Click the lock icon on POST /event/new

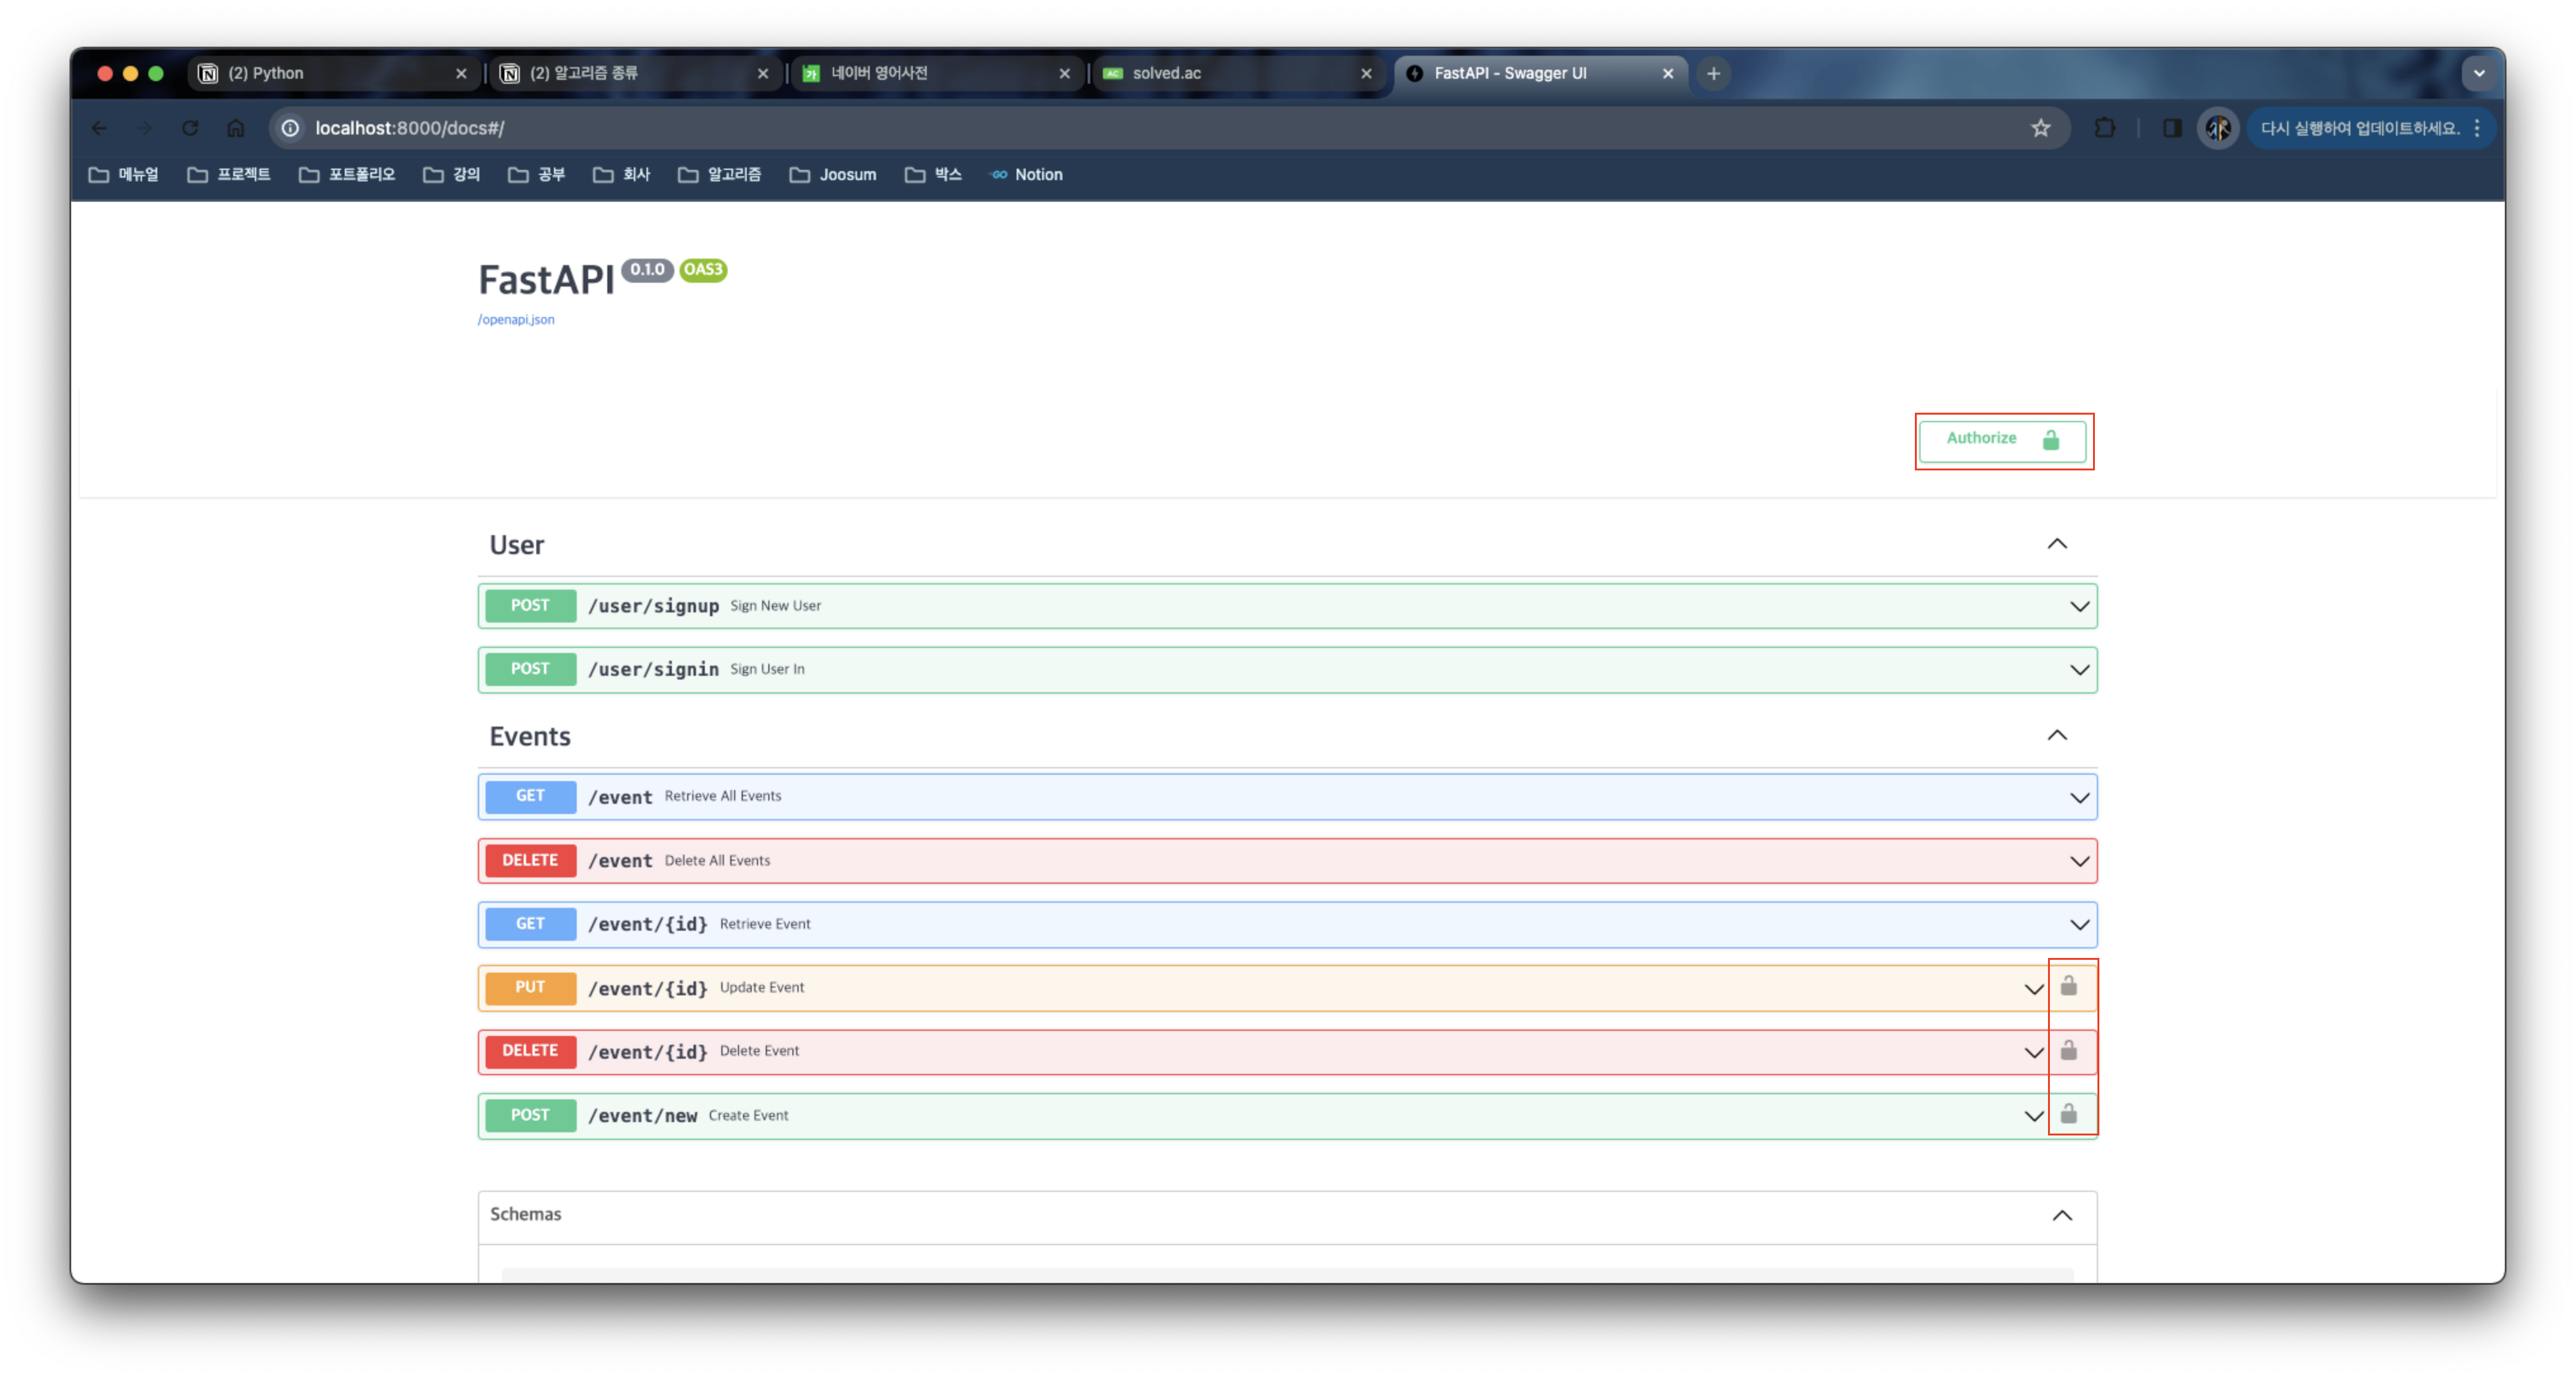(2068, 1114)
